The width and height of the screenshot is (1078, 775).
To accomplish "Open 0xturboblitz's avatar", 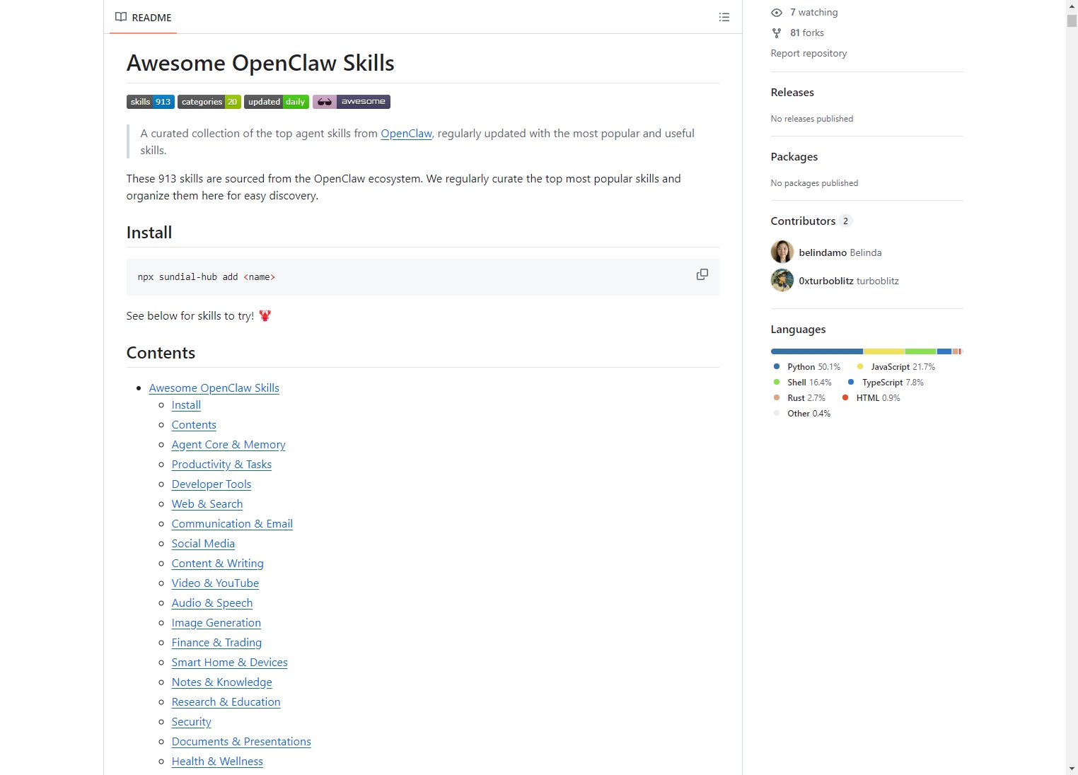I will 782,280.
